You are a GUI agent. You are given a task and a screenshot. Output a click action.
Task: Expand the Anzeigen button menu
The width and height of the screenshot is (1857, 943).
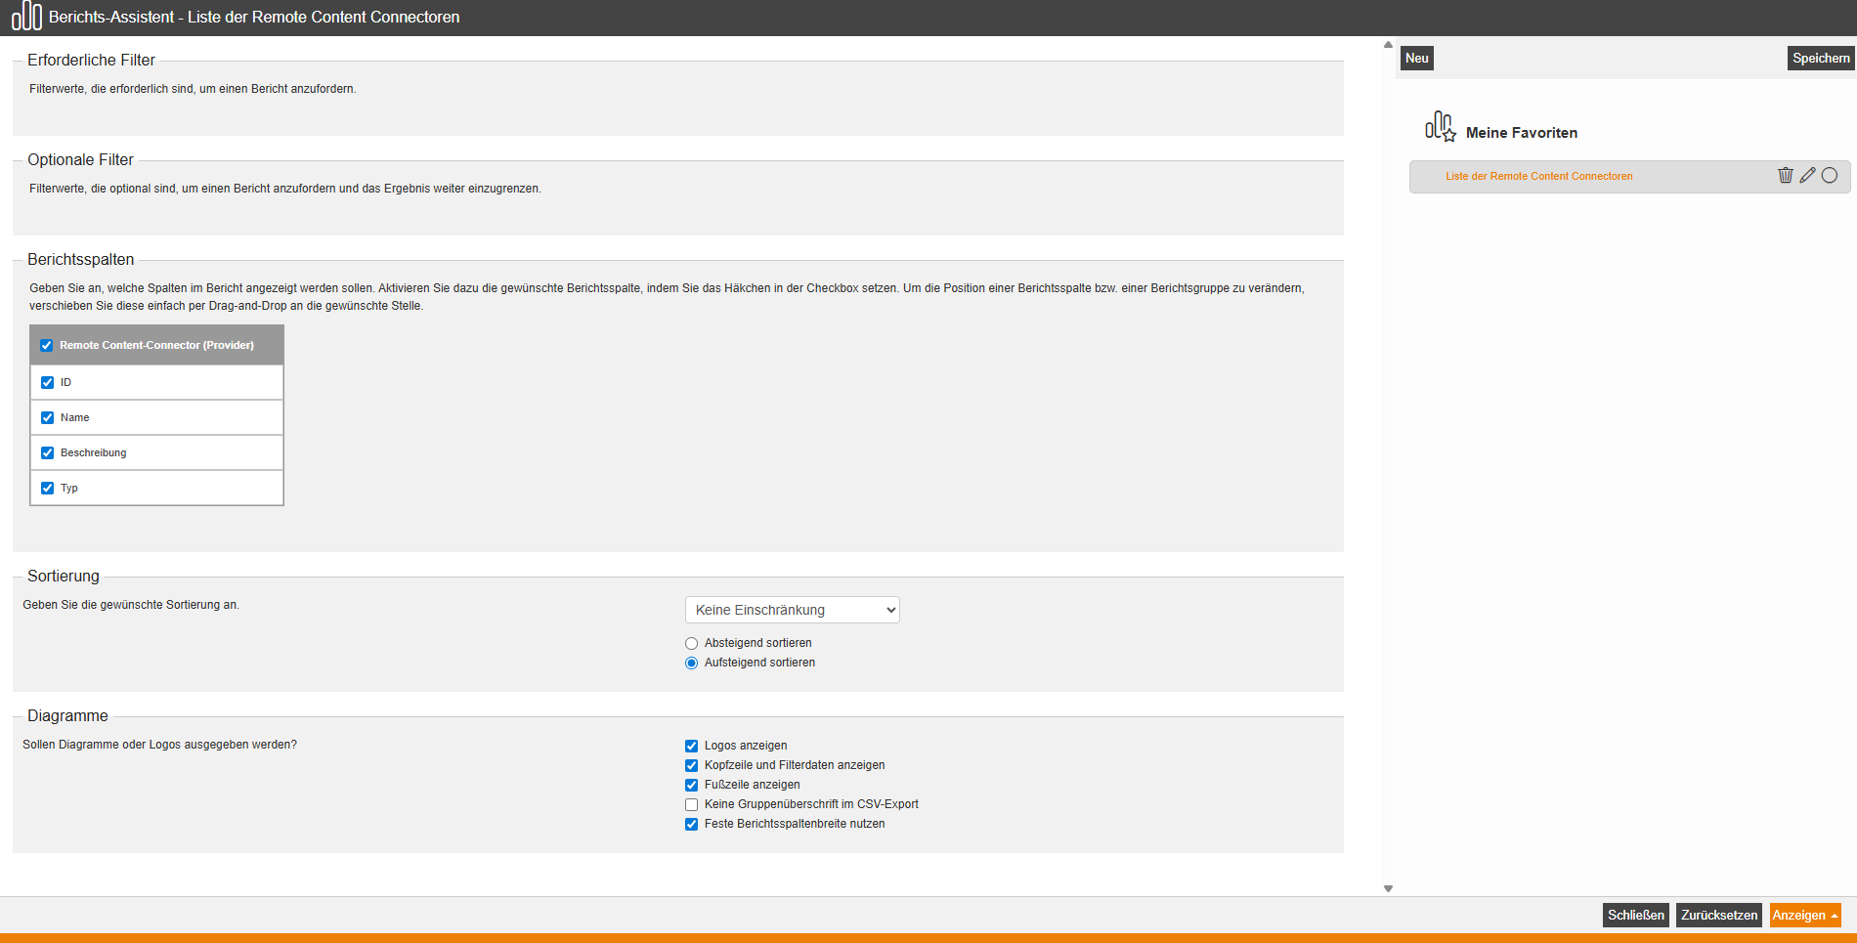[1834, 916]
